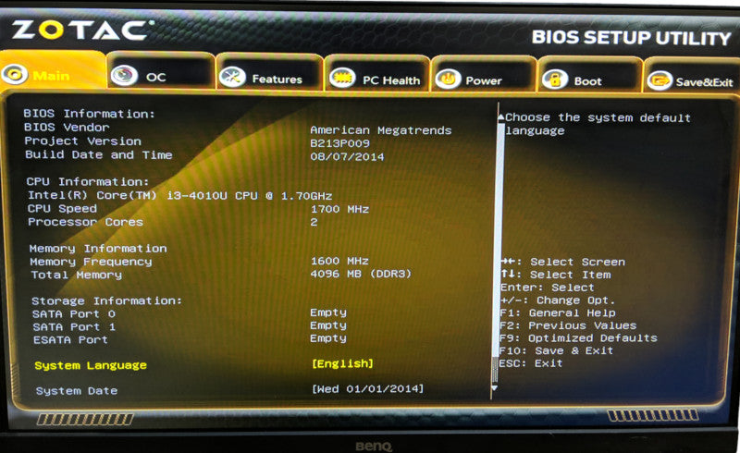The width and height of the screenshot is (740, 453).
Task: Click the Memory Frequency label
Action: [x=91, y=262]
